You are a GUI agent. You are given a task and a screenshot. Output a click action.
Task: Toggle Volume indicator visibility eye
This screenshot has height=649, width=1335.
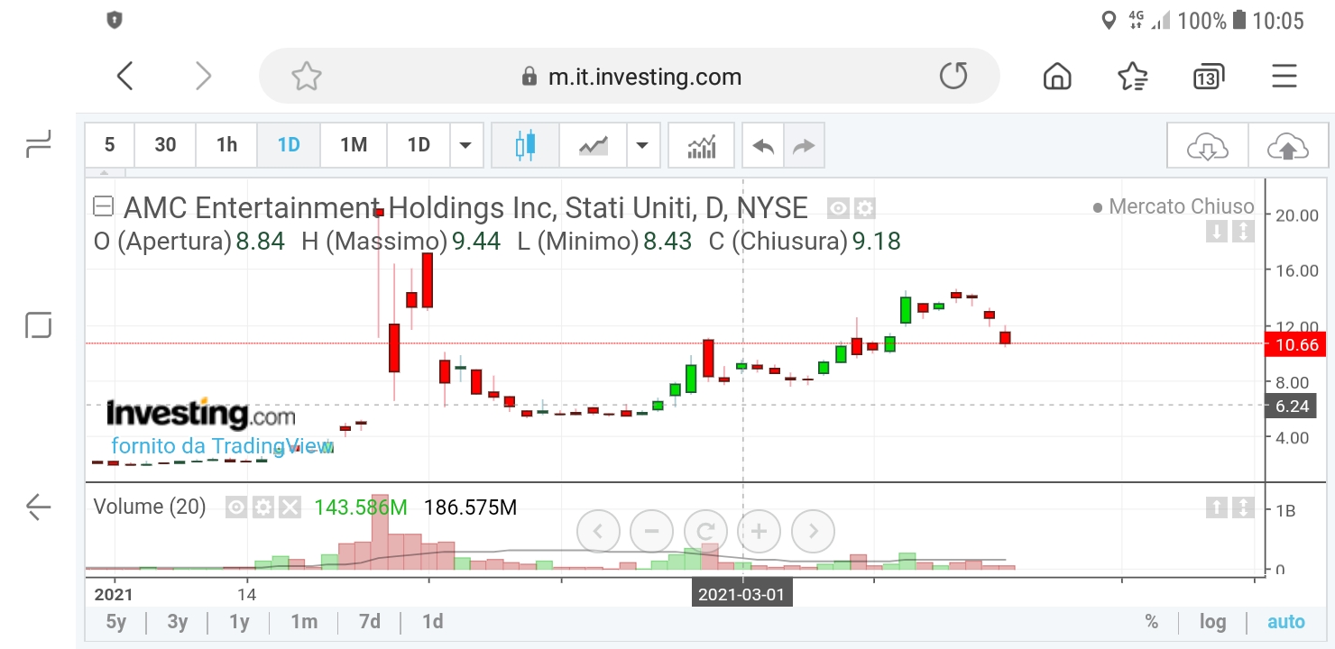point(236,507)
